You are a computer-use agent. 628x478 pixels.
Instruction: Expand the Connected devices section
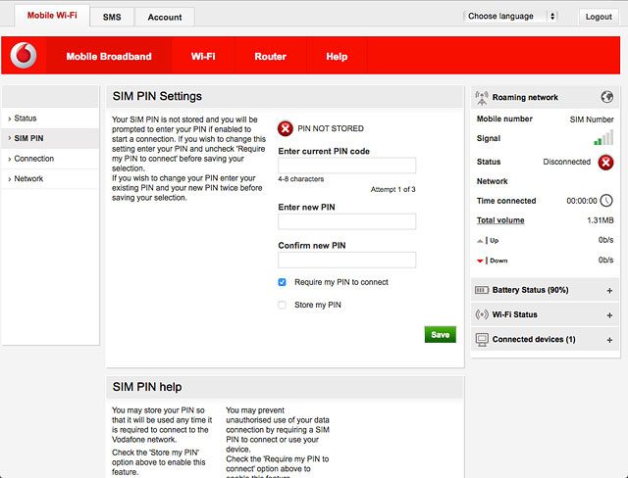pos(609,340)
